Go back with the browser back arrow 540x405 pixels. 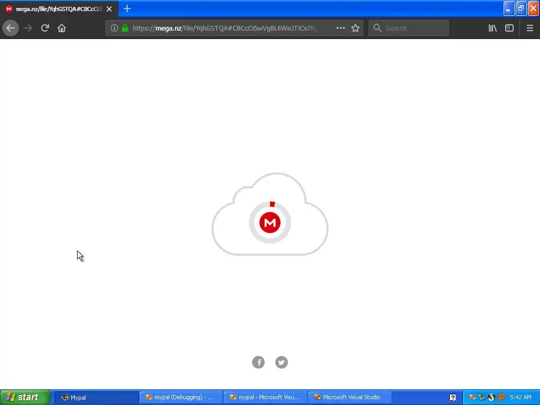coord(11,28)
